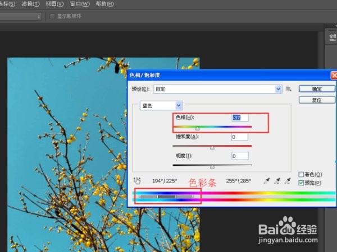The width and height of the screenshot is (337, 252).
Task: Click the color range bar's dark center segment
Action: tap(167, 197)
